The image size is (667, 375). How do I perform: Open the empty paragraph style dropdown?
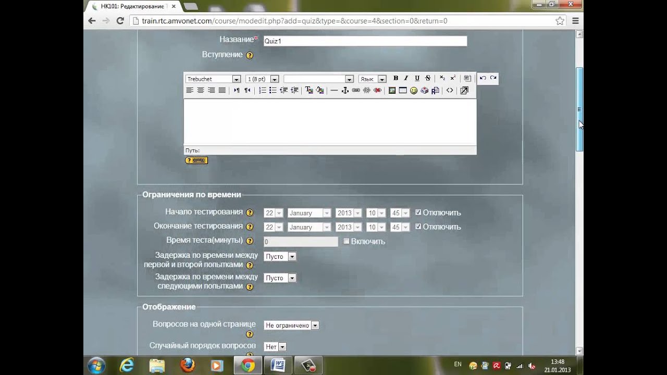coord(318,79)
